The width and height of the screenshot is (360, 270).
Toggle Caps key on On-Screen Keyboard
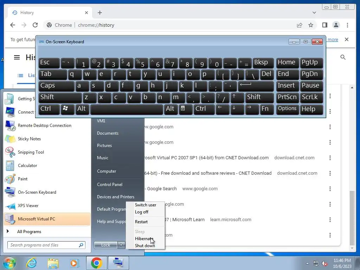click(57, 86)
